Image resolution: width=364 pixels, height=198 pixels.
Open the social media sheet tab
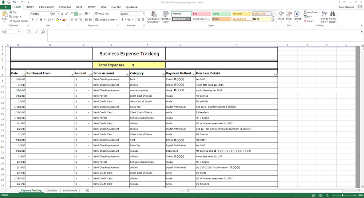(70, 191)
